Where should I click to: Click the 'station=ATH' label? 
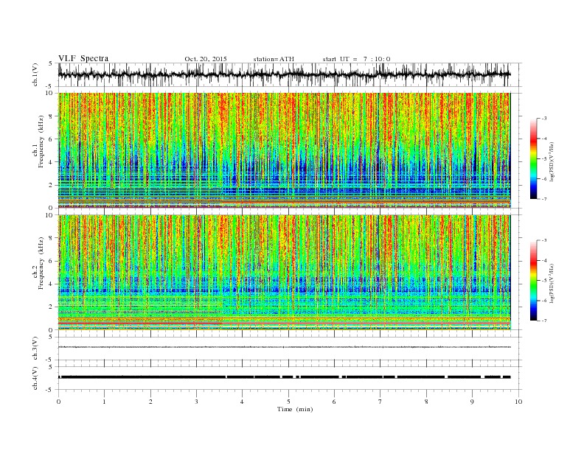[274, 59]
